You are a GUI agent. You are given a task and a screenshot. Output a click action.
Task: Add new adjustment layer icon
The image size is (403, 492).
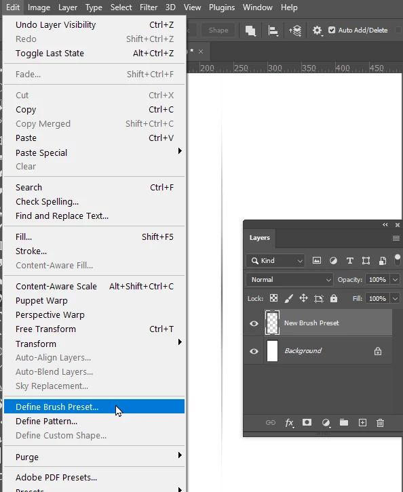tap(326, 423)
